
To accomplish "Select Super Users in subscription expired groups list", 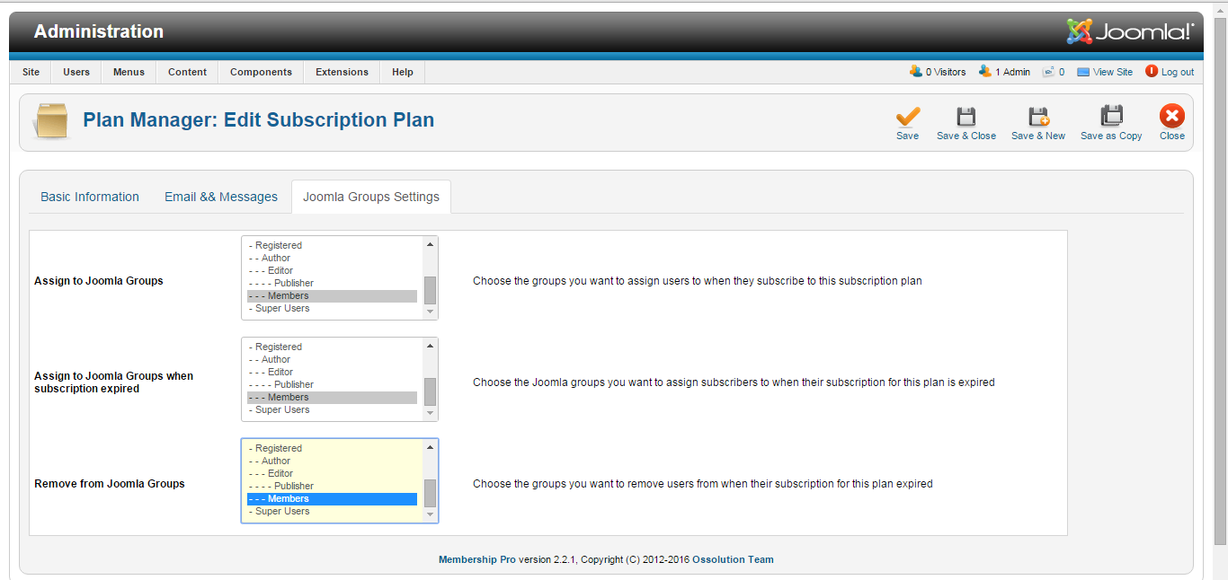I will (333, 409).
